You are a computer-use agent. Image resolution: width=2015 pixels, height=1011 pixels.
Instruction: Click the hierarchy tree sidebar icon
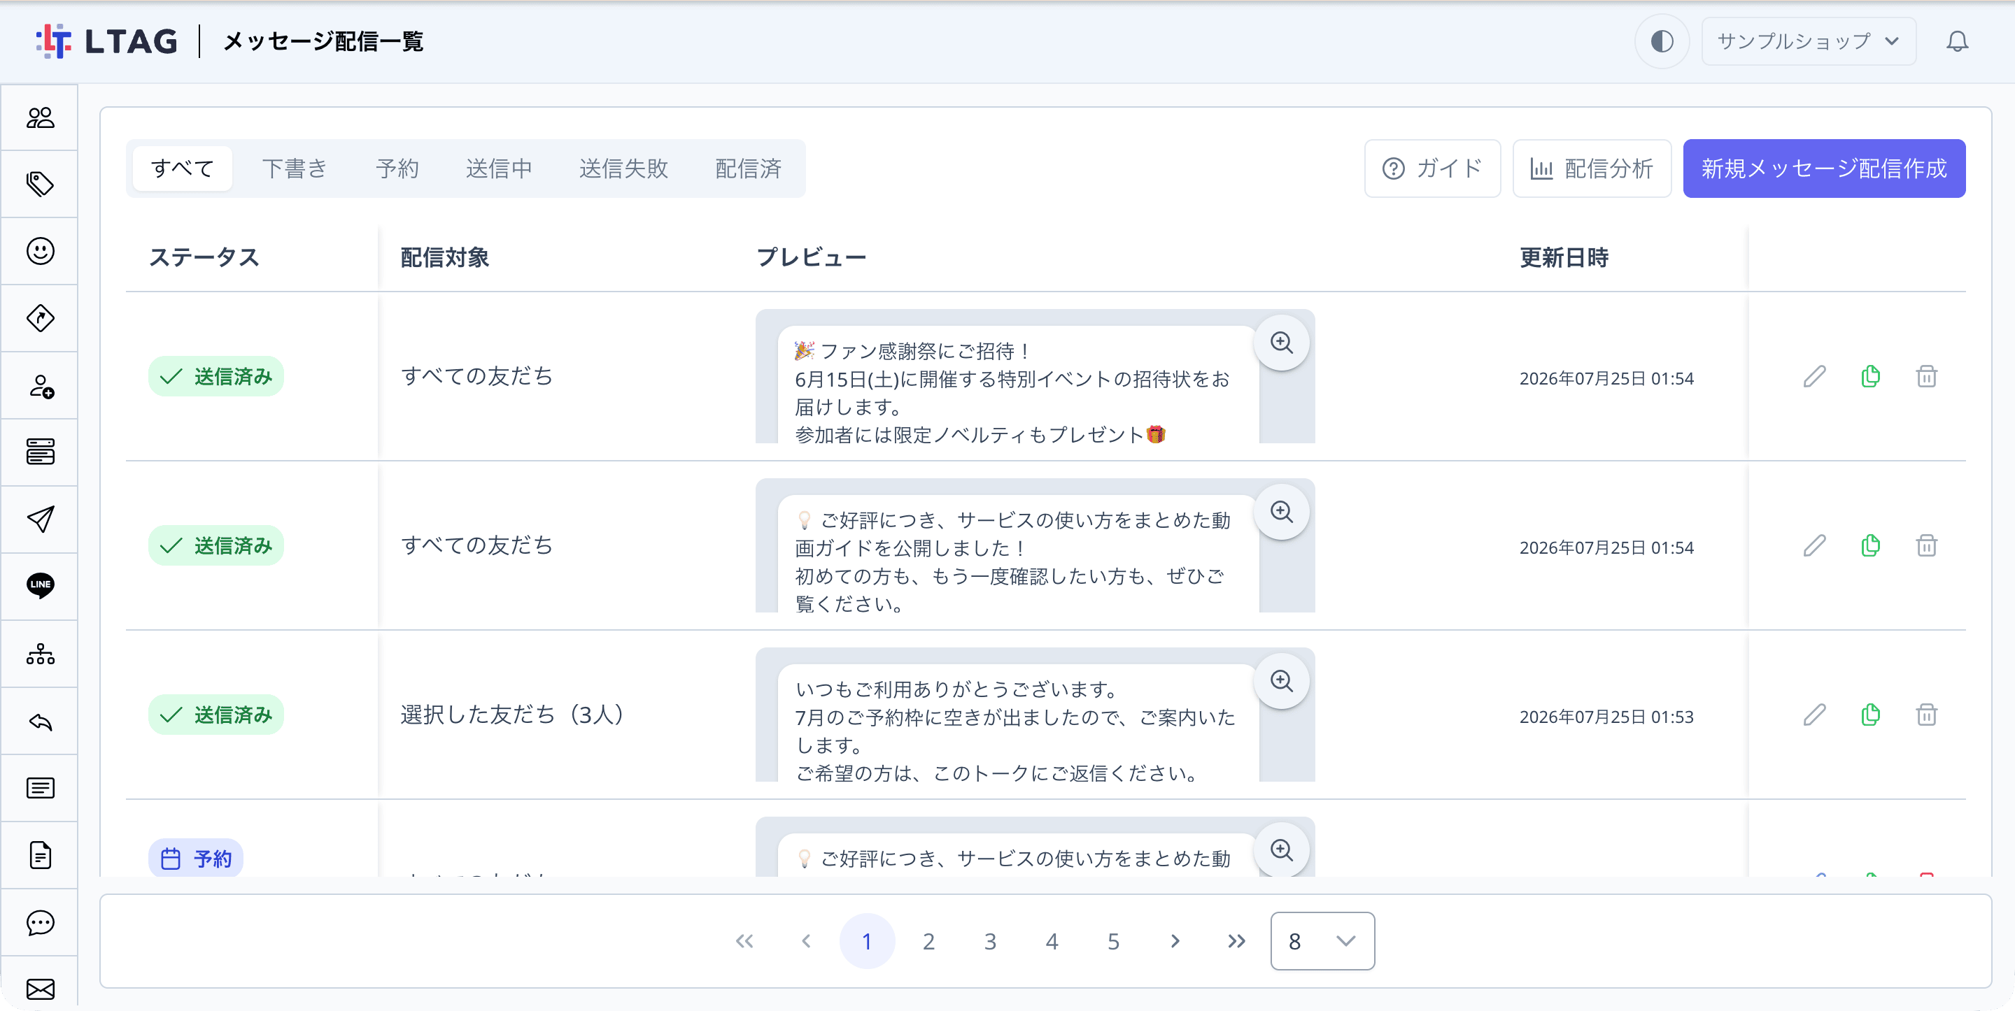point(40,654)
